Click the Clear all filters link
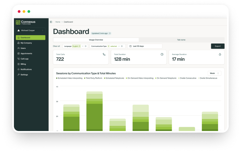Image resolution: width=241 pixels, height=153 pixels. coord(56,46)
